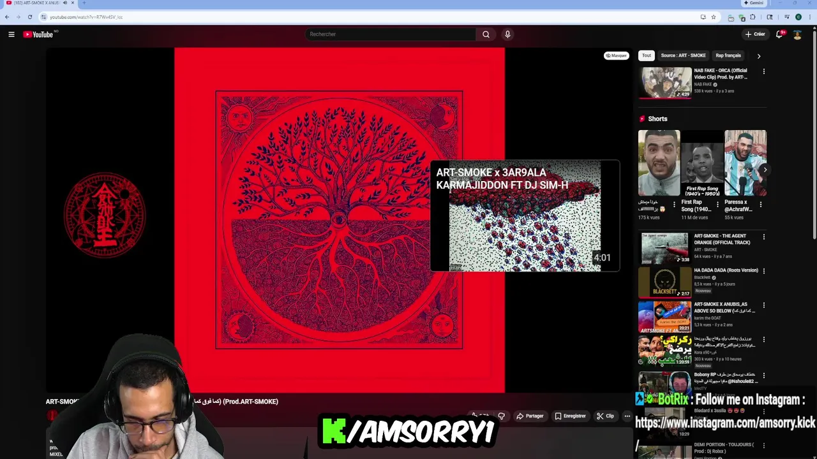
Task: Open options for HA DADA DADA video
Action: [x=764, y=271]
